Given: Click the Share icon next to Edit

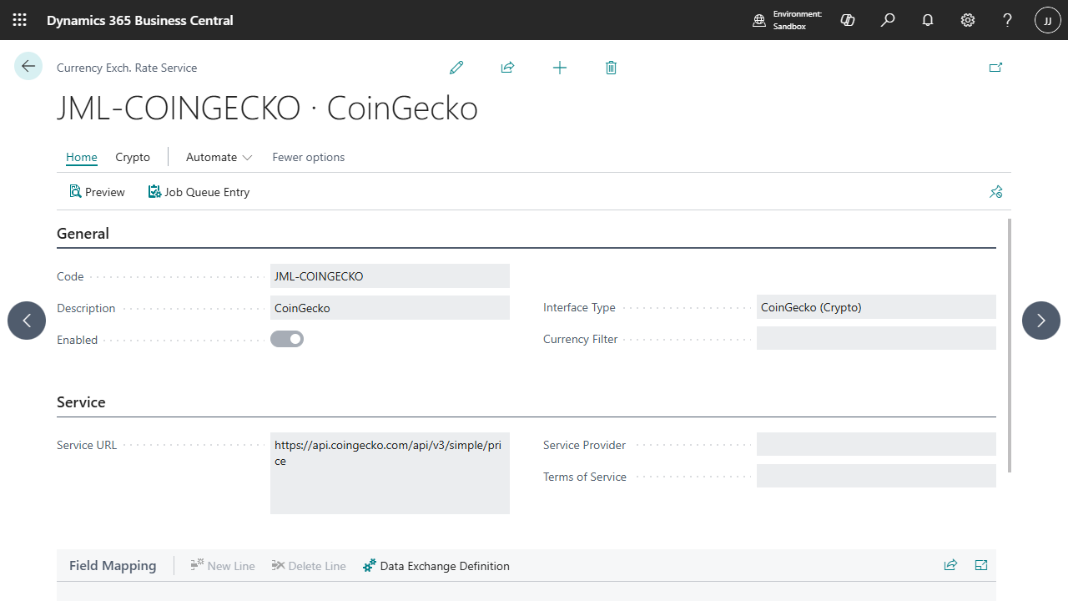Looking at the screenshot, I should pos(507,68).
